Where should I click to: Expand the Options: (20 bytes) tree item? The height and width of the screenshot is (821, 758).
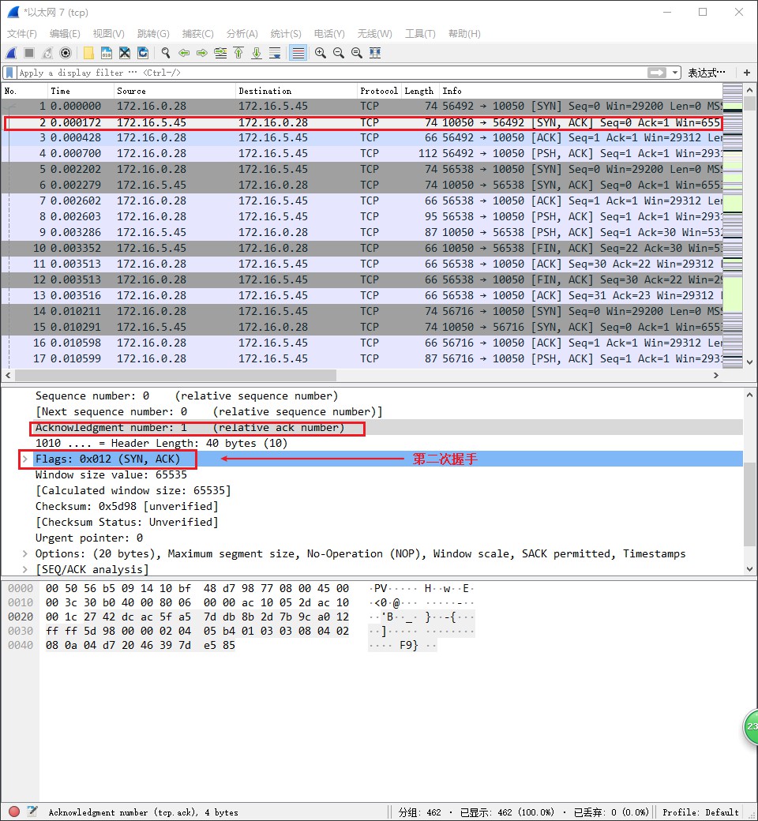click(24, 553)
